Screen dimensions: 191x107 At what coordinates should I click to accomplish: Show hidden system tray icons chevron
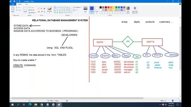pyautogui.click(x=160, y=105)
